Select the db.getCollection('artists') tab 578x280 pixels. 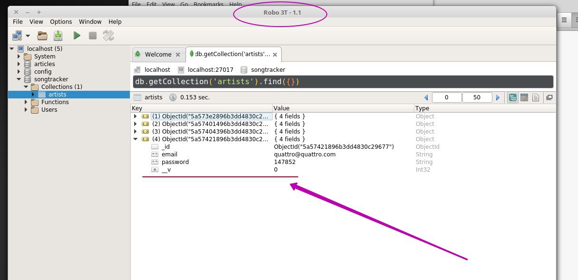(234, 54)
